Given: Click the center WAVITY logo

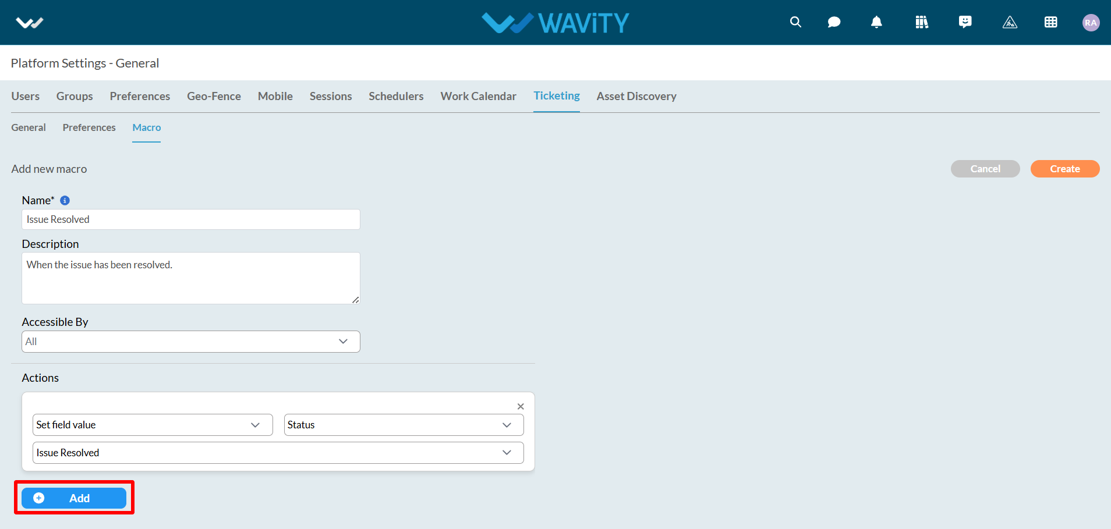Looking at the screenshot, I should coord(555,23).
